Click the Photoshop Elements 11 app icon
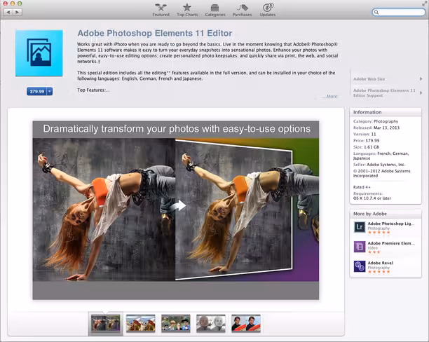Viewport: 429px width, 342px height. pos(39,53)
